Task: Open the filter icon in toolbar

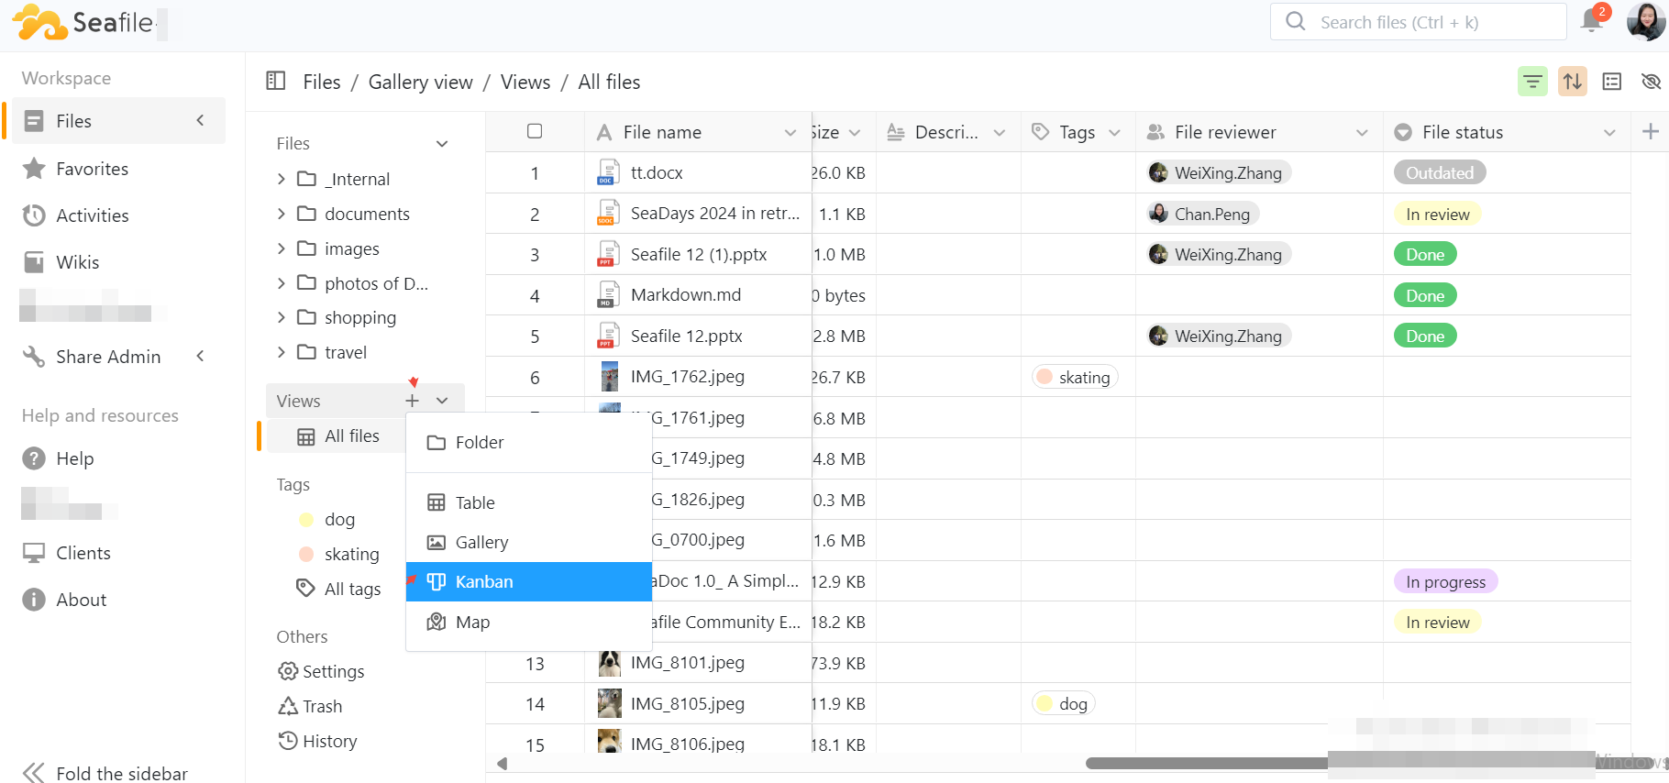Action: [1532, 82]
